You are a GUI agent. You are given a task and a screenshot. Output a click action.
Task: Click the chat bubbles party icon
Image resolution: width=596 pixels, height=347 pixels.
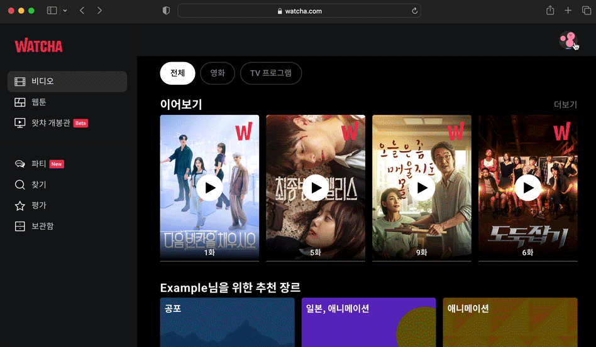coord(19,164)
